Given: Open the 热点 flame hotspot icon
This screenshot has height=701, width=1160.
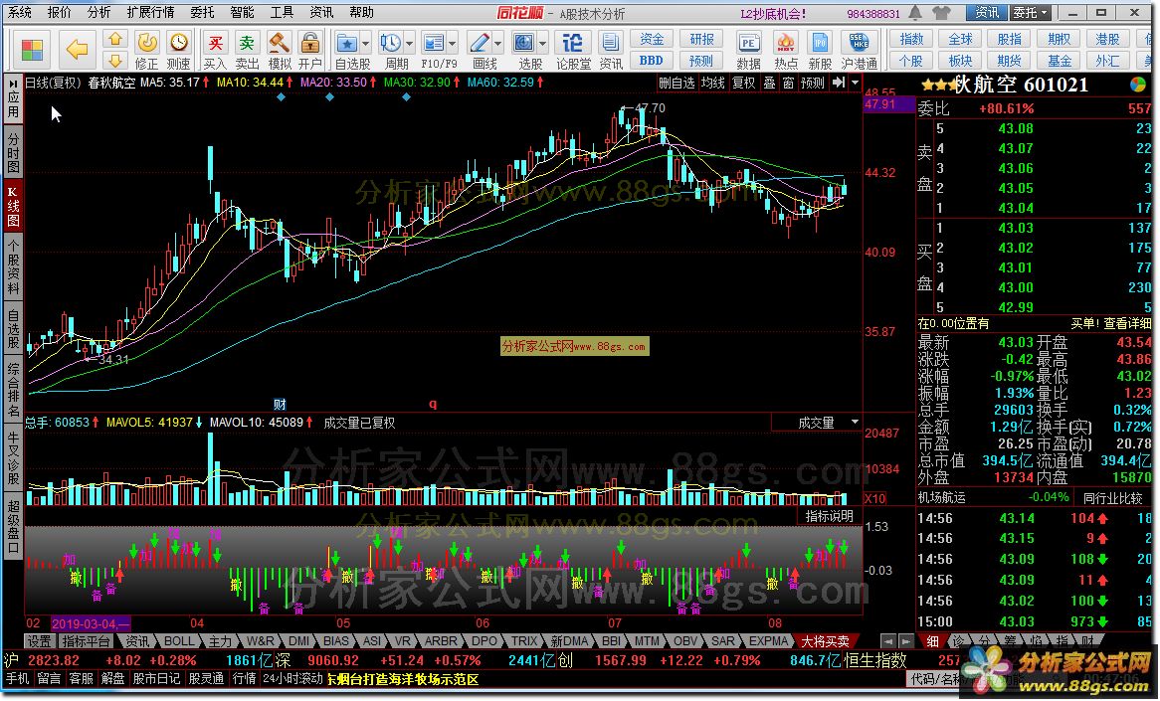Looking at the screenshot, I should coord(785,44).
